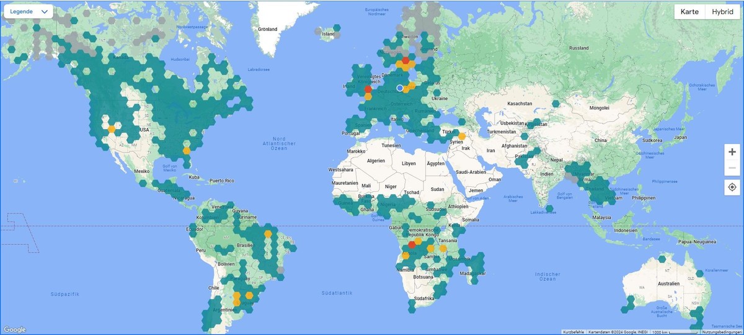The width and height of the screenshot is (744, 335).
Task: Click the Westsahara label
Action: 340,169
